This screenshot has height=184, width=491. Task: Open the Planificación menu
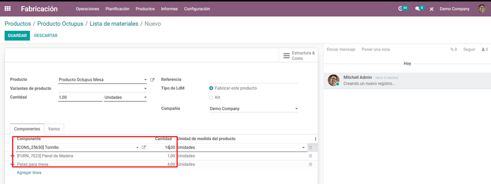pos(117,9)
